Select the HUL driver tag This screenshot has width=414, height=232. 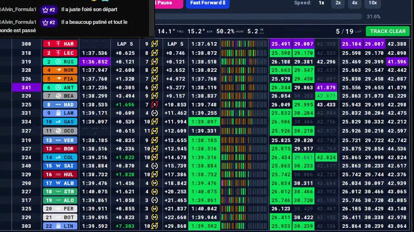(60, 174)
